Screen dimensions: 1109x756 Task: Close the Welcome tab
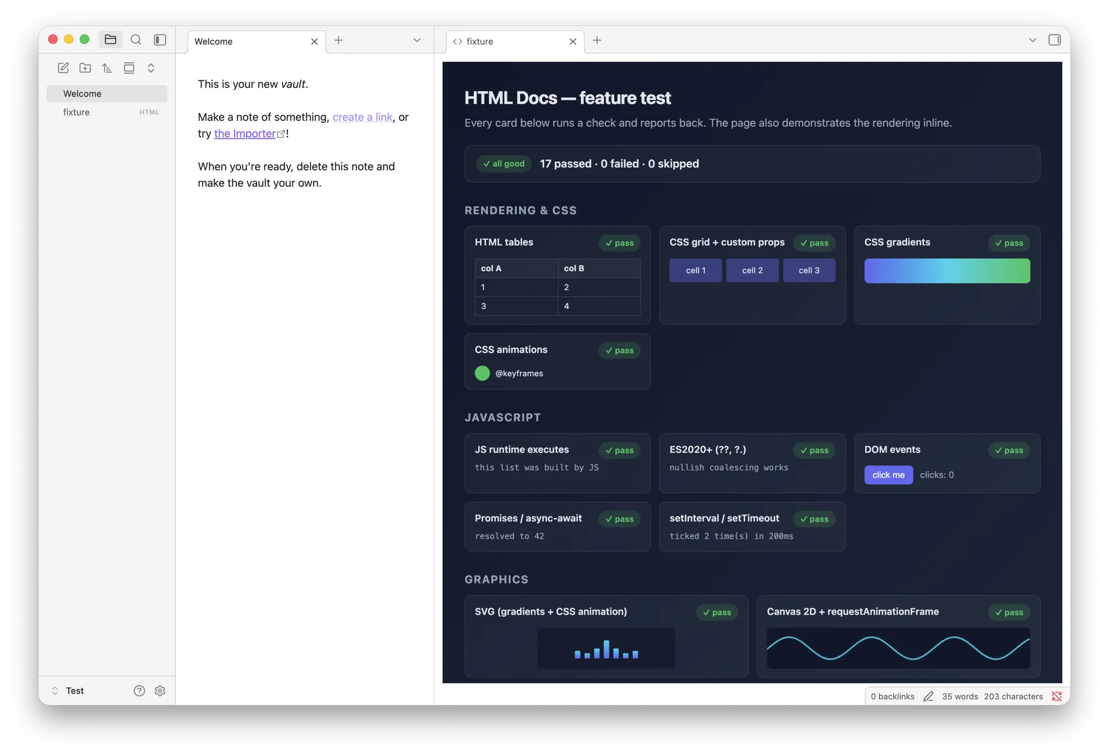pos(314,41)
